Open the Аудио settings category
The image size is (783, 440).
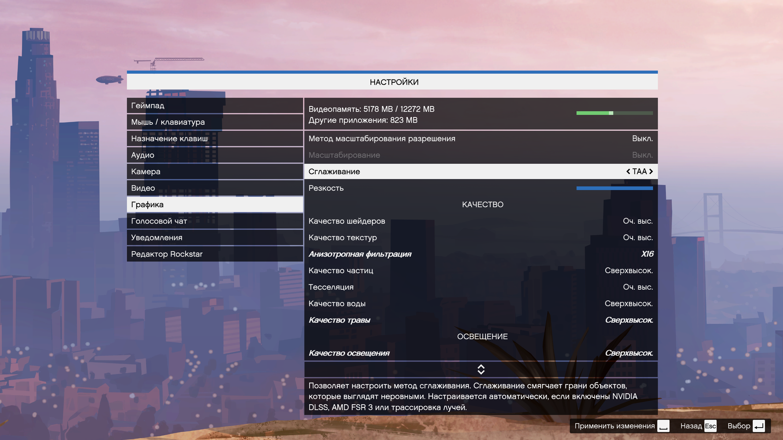pos(215,155)
